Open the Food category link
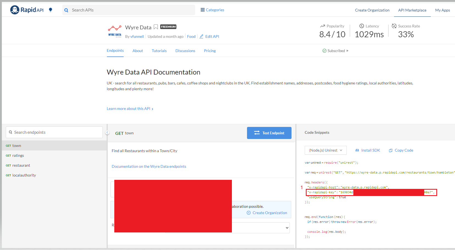This screenshot has width=455, height=250. tap(191, 36)
